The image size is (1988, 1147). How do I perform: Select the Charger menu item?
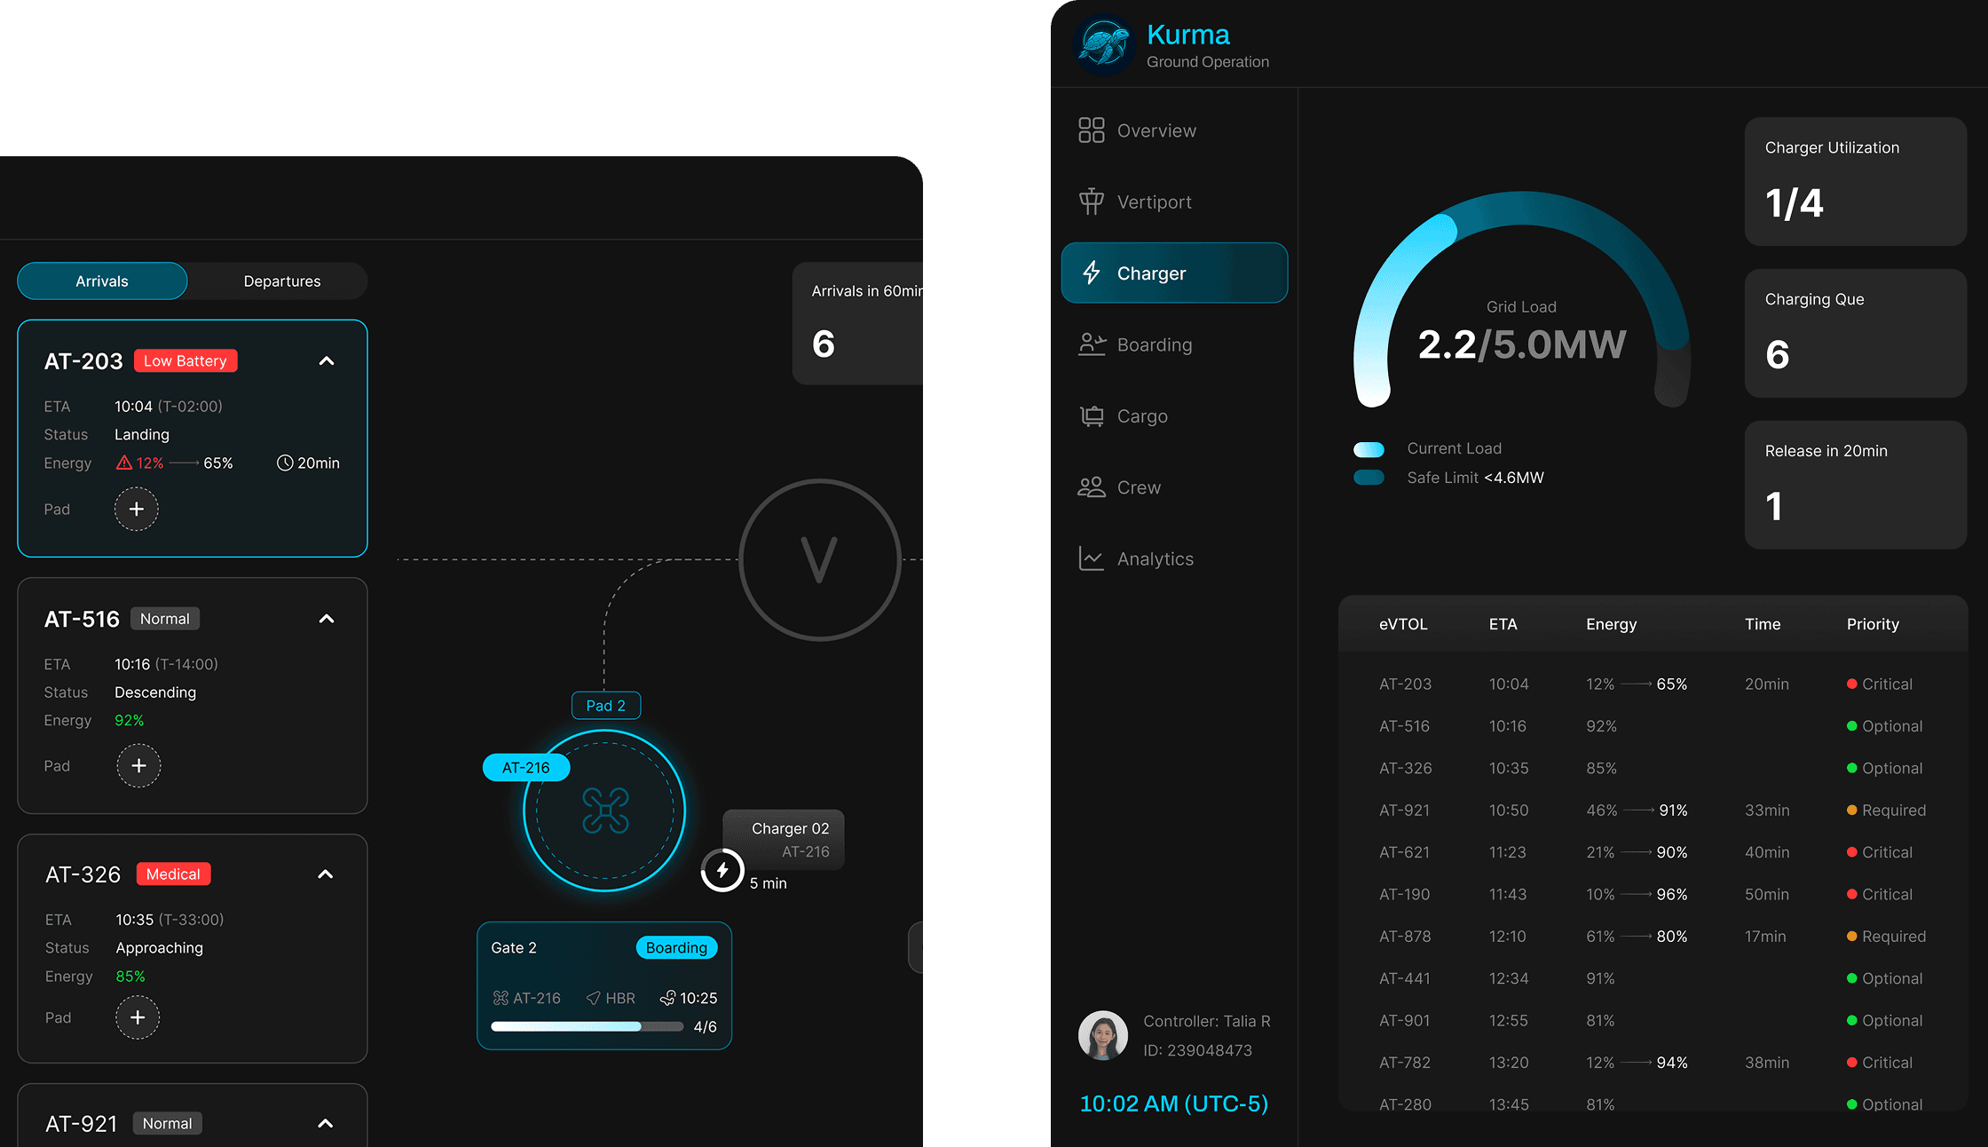coord(1173,273)
